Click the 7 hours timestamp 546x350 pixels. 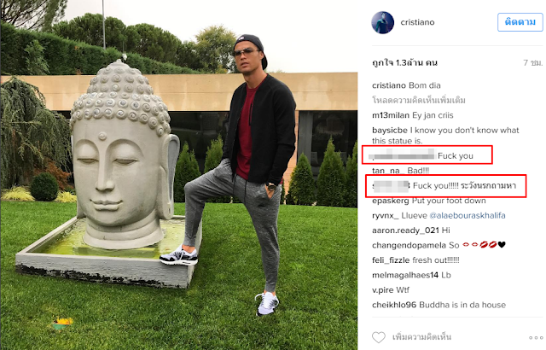[x=532, y=62]
